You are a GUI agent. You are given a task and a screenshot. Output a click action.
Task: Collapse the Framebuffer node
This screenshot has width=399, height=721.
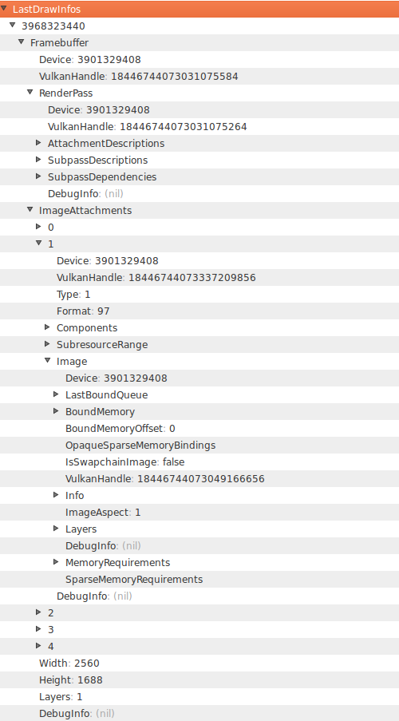pyautogui.click(x=21, y=42)
